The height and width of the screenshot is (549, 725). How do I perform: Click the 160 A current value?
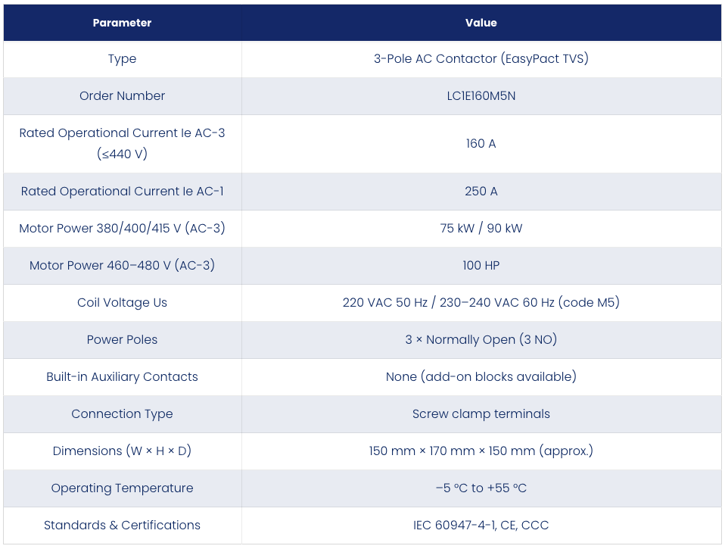[481, 143]
